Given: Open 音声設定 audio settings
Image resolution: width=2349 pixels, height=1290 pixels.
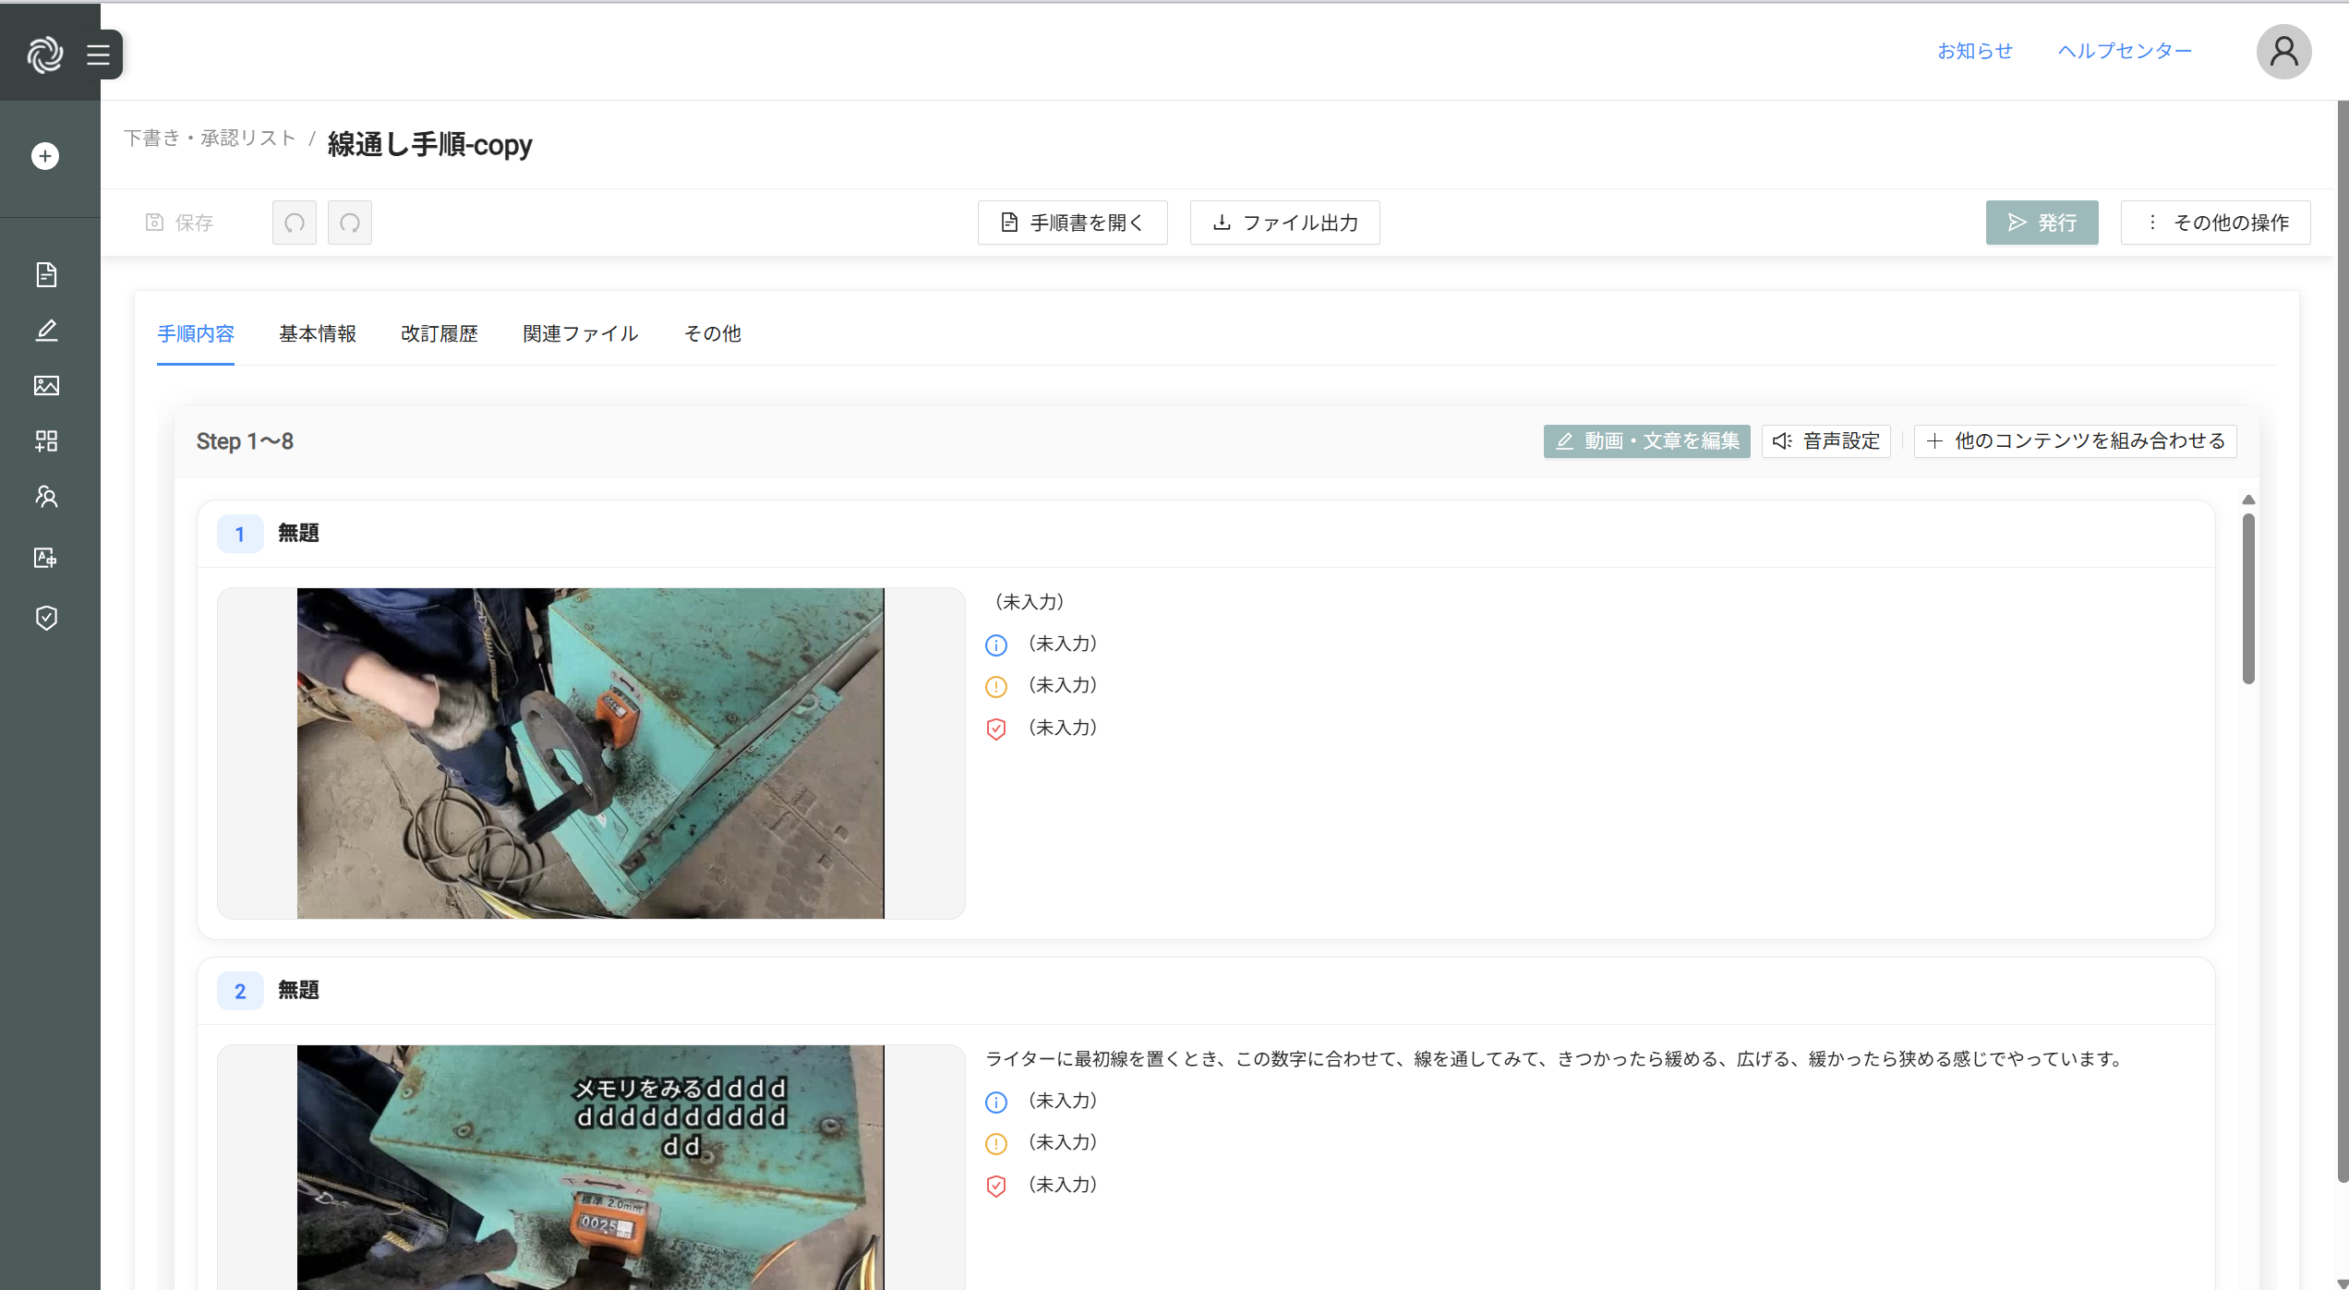Looking at the screenshot, I should pyautogui.click(x=1826, y=441).
